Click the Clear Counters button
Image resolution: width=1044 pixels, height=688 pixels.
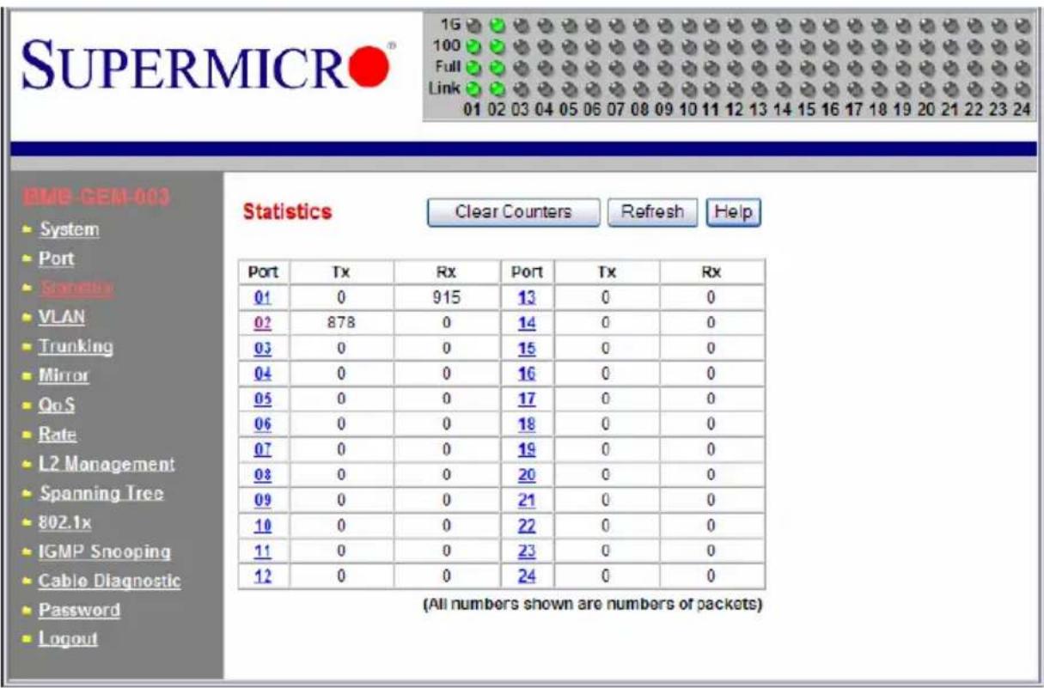(x=513, y=212)
